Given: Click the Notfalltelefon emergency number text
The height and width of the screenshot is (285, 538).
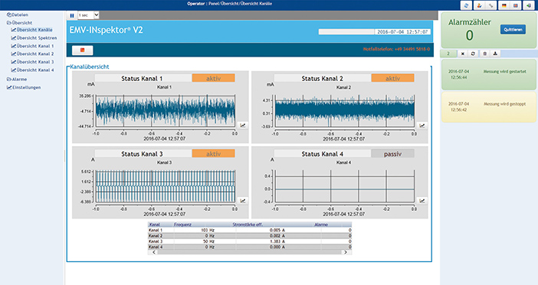Looking at the screenshot, I should (x=396, y=49).
